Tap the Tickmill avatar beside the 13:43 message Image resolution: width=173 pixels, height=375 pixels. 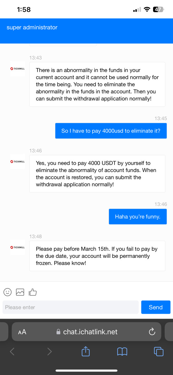18,69
